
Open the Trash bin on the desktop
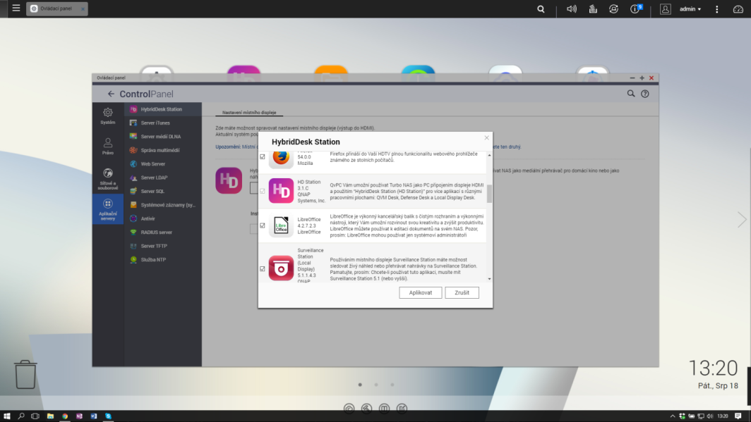click(x=25, y=375)
